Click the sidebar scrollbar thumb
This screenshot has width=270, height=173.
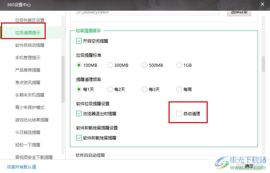(63, 79)
